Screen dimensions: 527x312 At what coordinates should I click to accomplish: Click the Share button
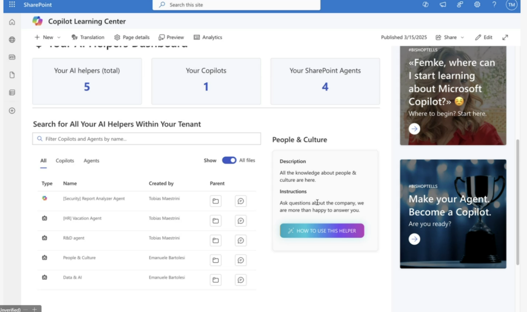[x=446, y=38]
